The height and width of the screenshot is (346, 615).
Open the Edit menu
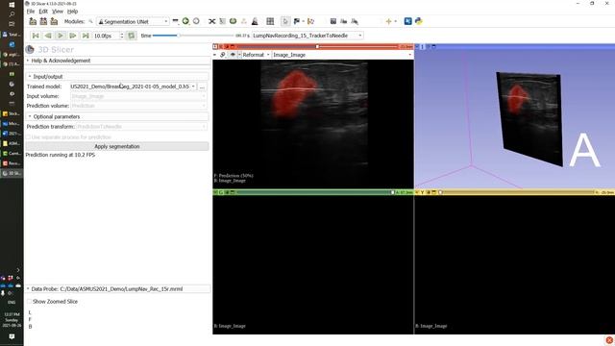click(x=43, y=12)
